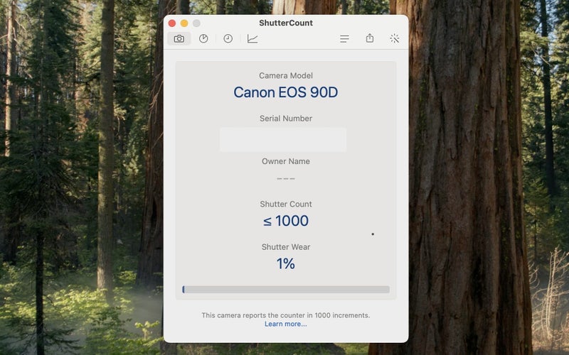Image resolution: width=569 pixels, height=355 pixels.
Task: Click the 1000 increments notice text
Action: [286, 315]
